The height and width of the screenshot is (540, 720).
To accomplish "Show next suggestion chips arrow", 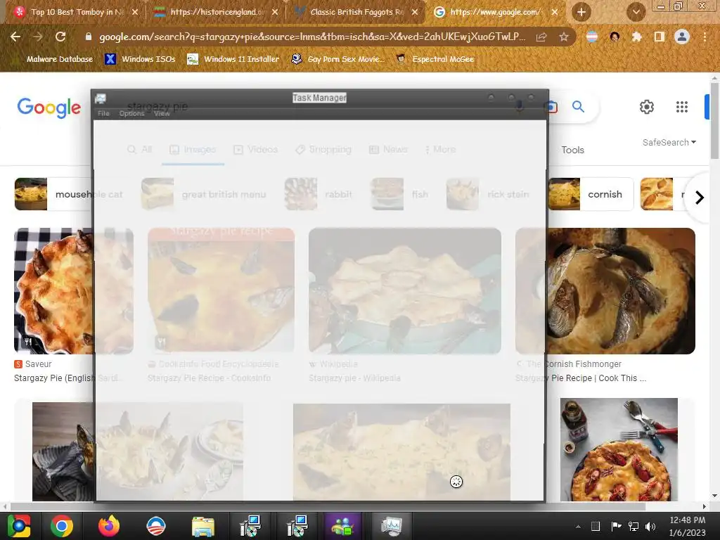I will point(700,198).
